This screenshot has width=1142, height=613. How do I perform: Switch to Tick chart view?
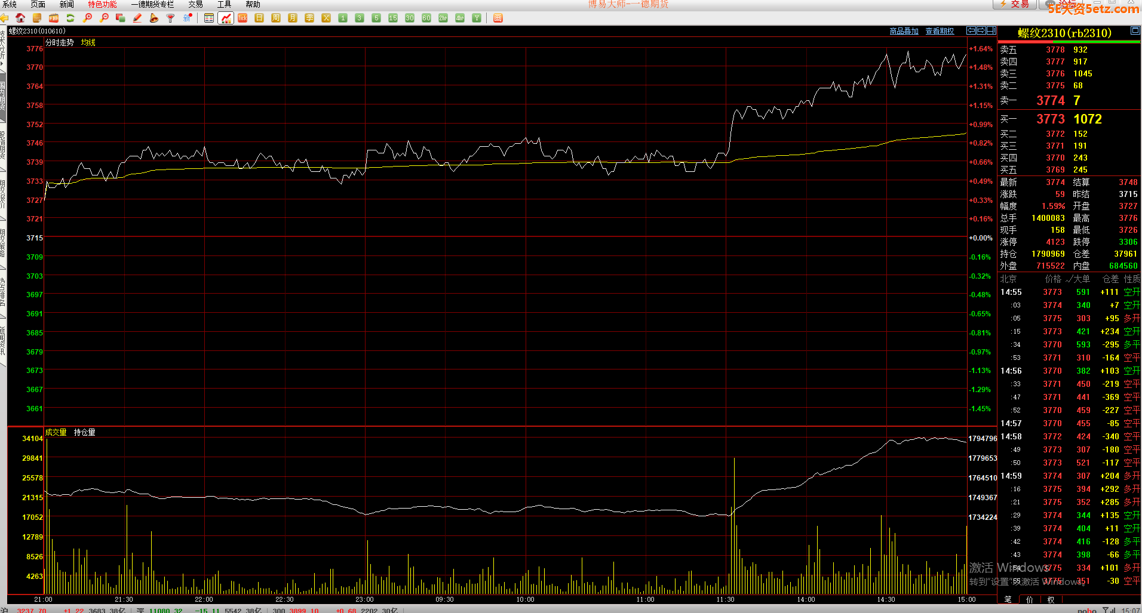242,18
